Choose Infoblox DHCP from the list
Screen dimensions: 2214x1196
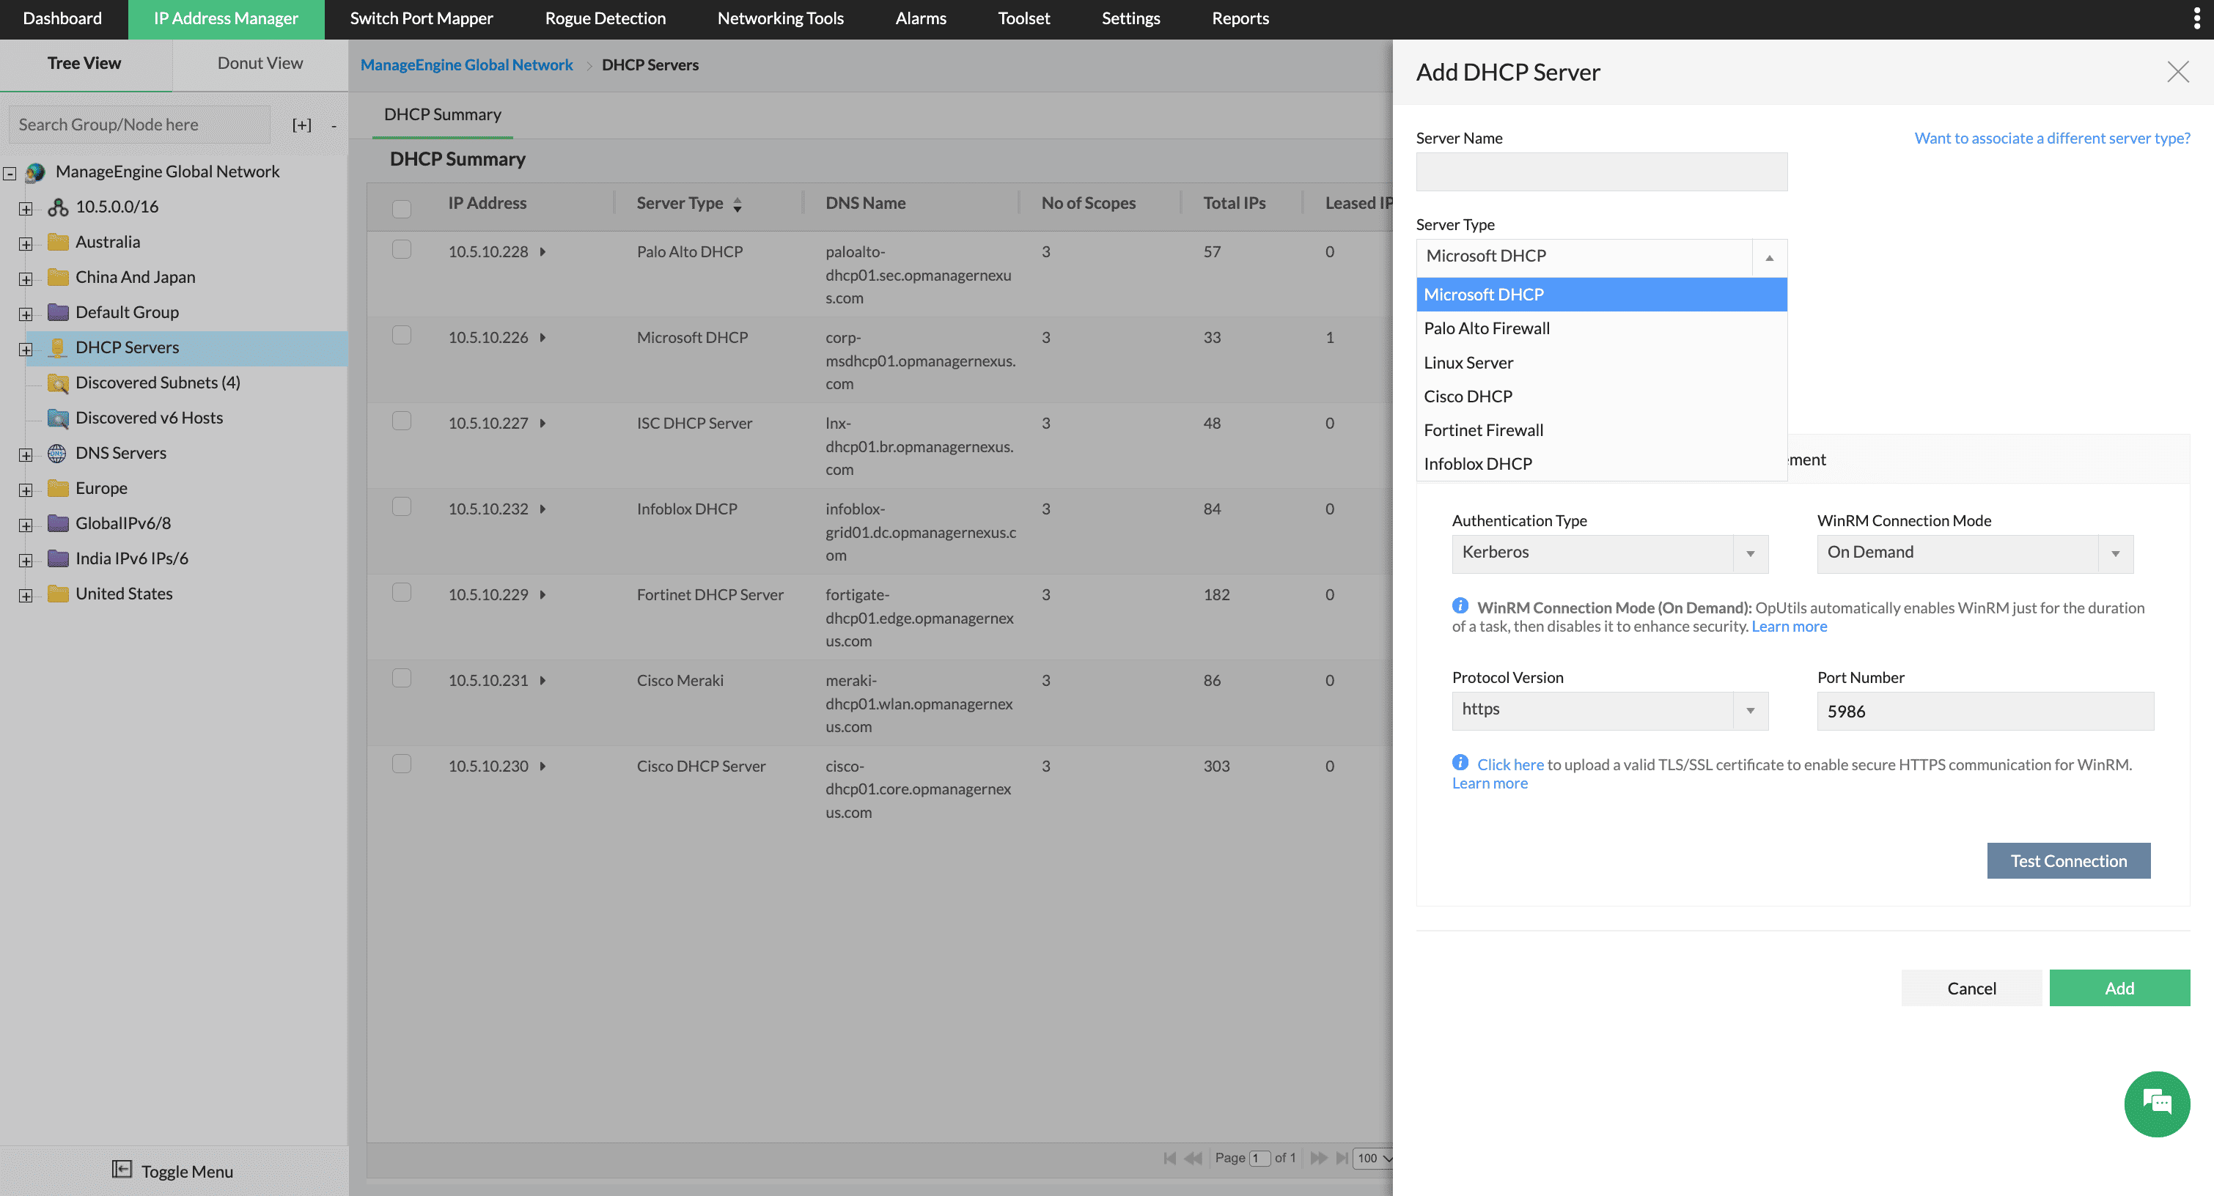click(x=1601, y=464)
